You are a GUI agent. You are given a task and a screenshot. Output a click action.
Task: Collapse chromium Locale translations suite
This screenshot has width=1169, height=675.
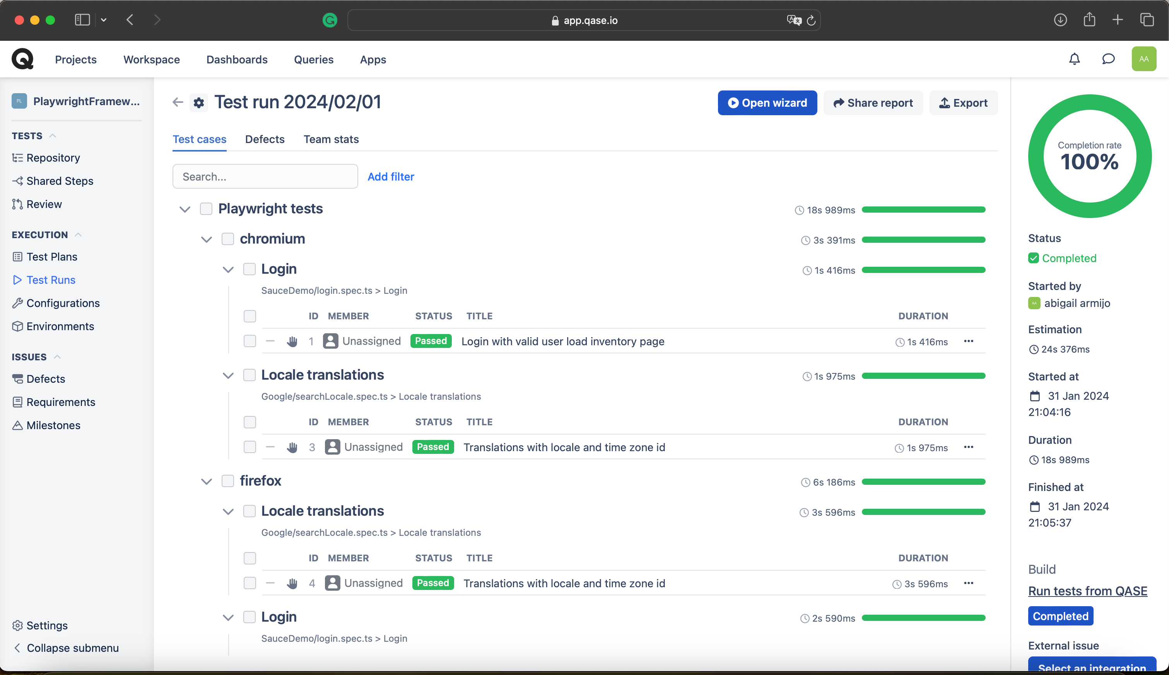click(228, 375)
